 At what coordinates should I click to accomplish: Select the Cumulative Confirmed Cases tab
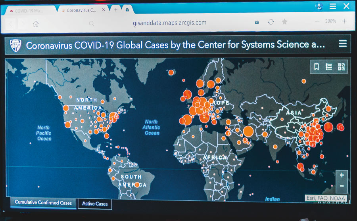tap(43, 202)
